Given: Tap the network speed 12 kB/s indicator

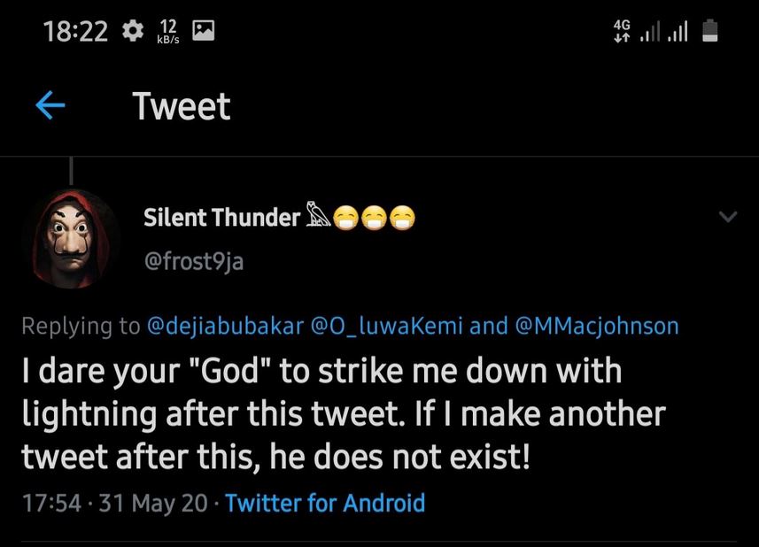Looking at the screenshot, I should [167, 32].
